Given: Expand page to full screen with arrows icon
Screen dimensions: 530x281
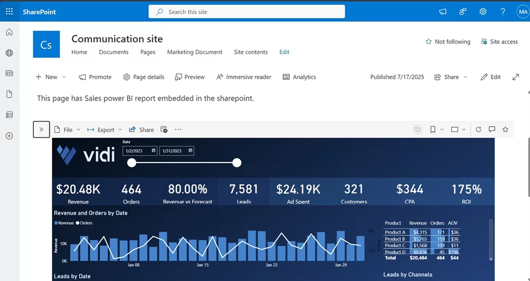Looking at the screenshot, I should click(x=515, y=77).
